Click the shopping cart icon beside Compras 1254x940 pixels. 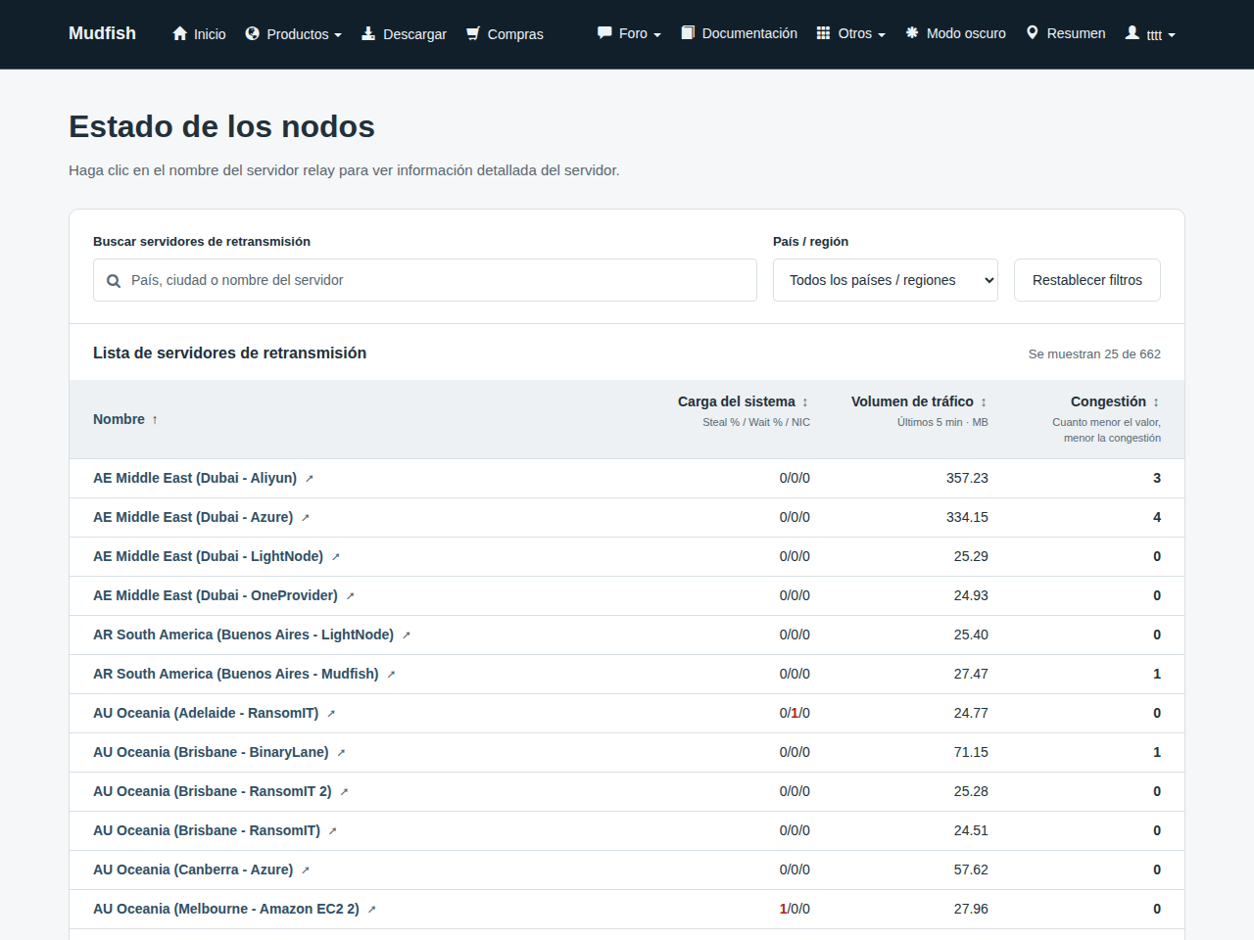(x=473, y=33)
